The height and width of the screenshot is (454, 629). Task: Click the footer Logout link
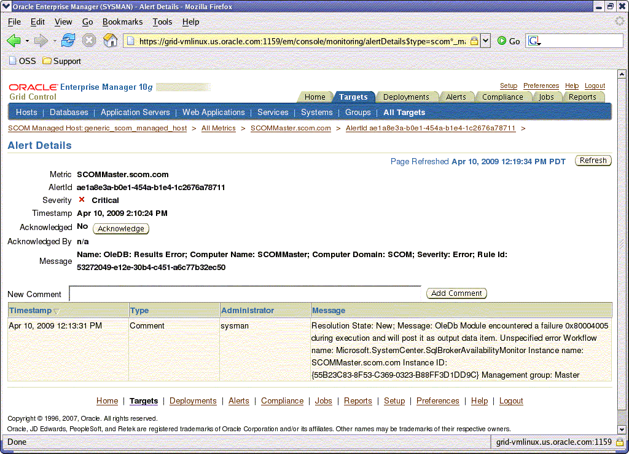[x=511, y=400]
